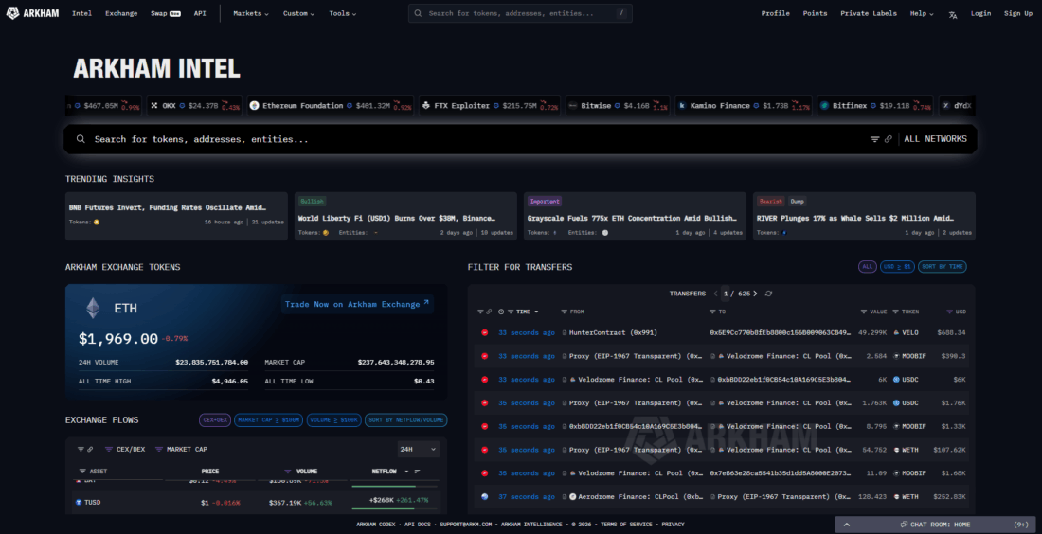
Task: Click the Login link
Action: pos(980,13)
